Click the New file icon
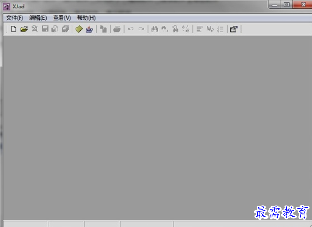312x227 pixels. [14, 29]
